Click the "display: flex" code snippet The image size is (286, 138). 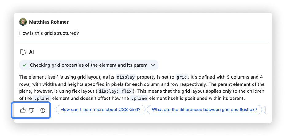pyautogui.click(x=115, y=91)
